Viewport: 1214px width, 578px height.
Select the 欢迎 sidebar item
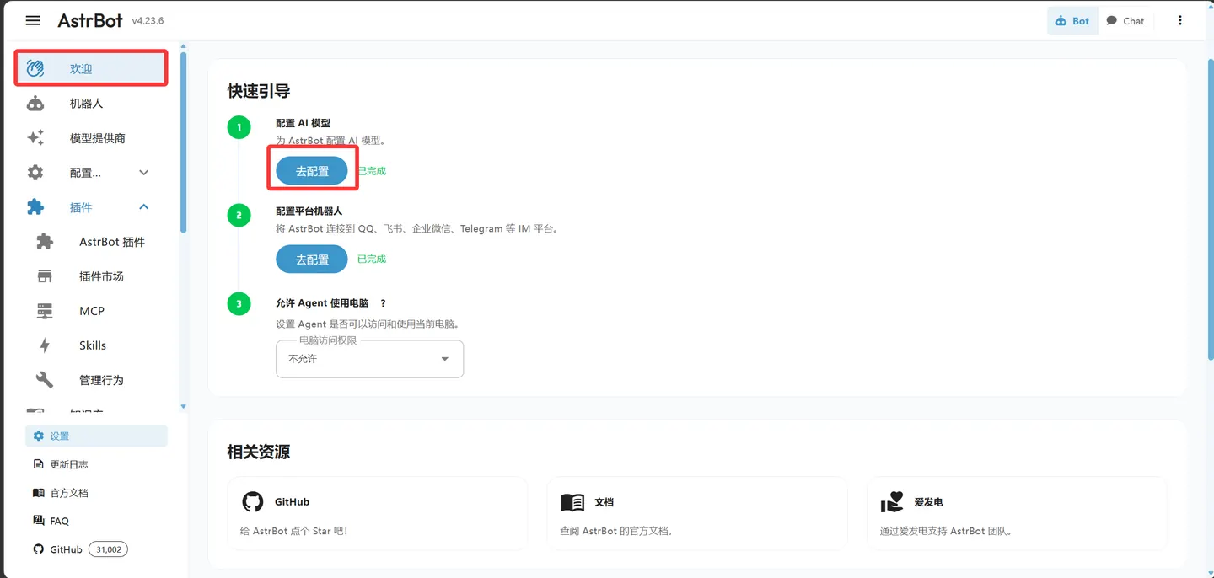tap(91, 68)
